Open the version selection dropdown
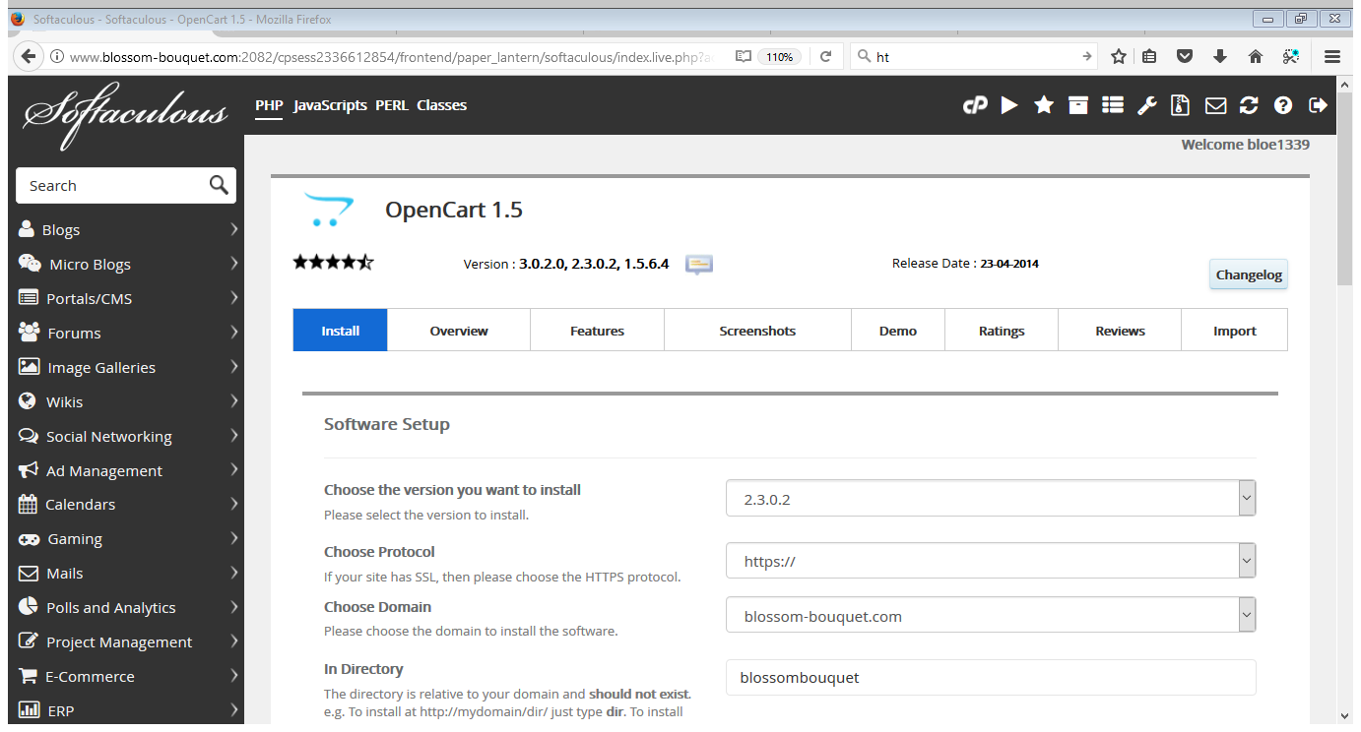 point(991,499)
